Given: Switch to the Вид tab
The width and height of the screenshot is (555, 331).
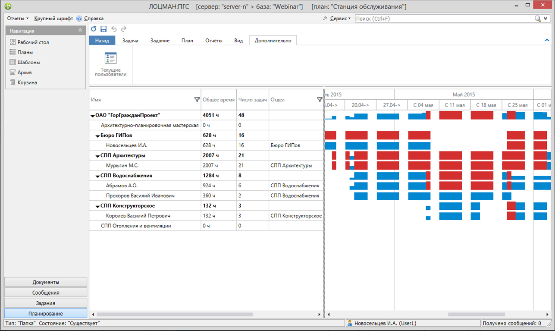Looking at the screenshot, I should coord(238,40).
